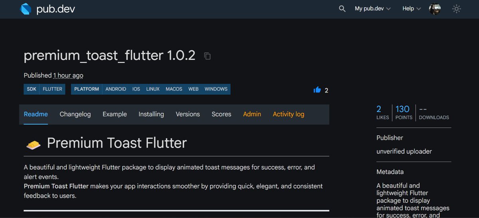Click the 'premium_toast_flutter 1.0.2' title
This screenshot has height=218, width=479.
tap(110, 55)
